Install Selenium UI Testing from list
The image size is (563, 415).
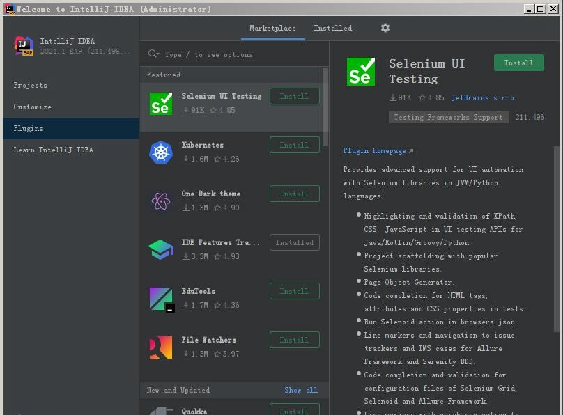(295, 96)
